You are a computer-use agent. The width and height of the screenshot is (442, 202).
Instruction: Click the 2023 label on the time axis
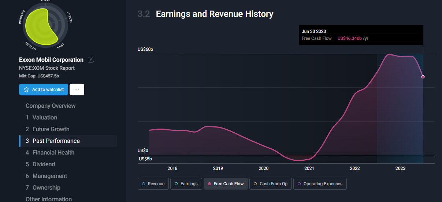click(x=400, y=168)
